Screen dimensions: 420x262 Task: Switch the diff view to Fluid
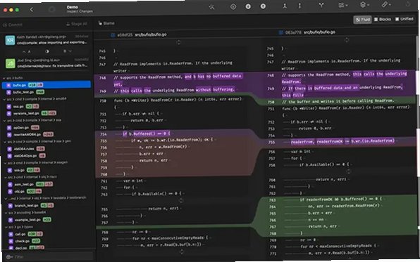point(362,20)
